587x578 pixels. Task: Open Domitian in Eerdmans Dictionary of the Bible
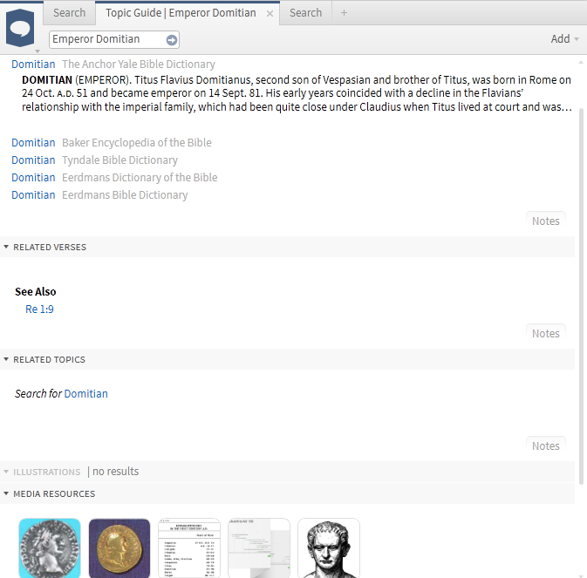tap(33, 177)
